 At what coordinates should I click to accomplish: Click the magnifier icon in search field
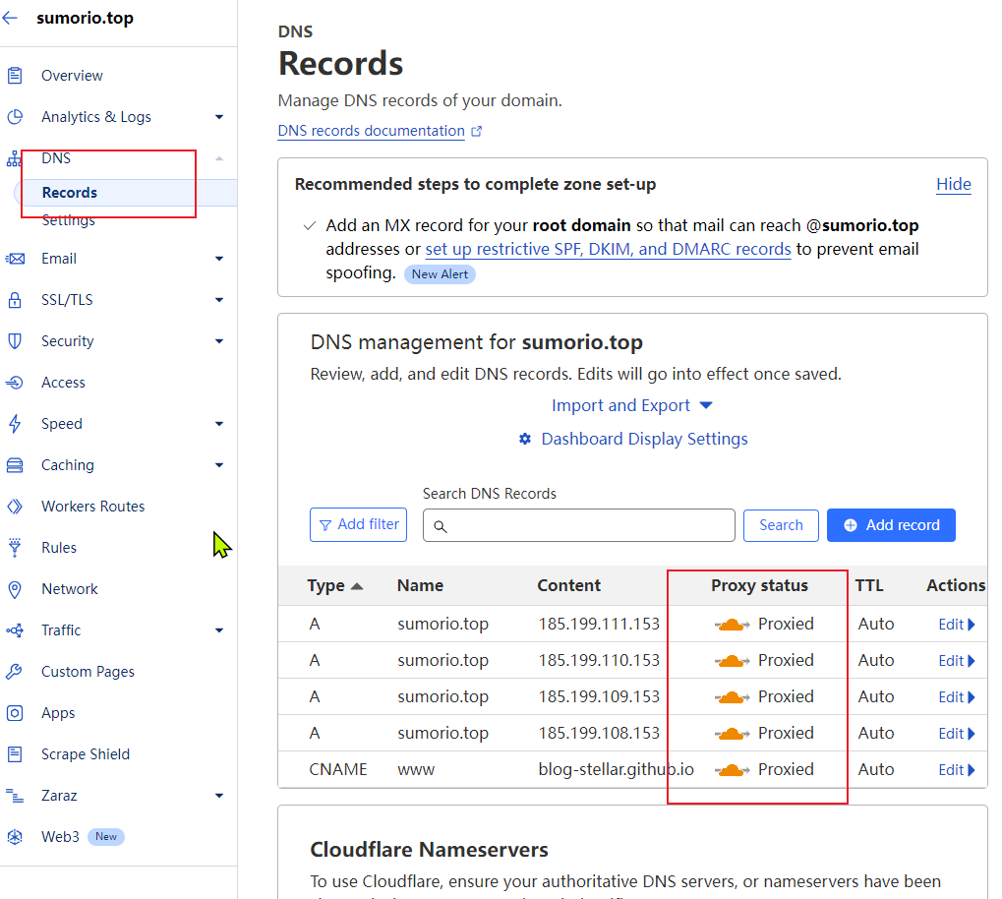point(441,526)
